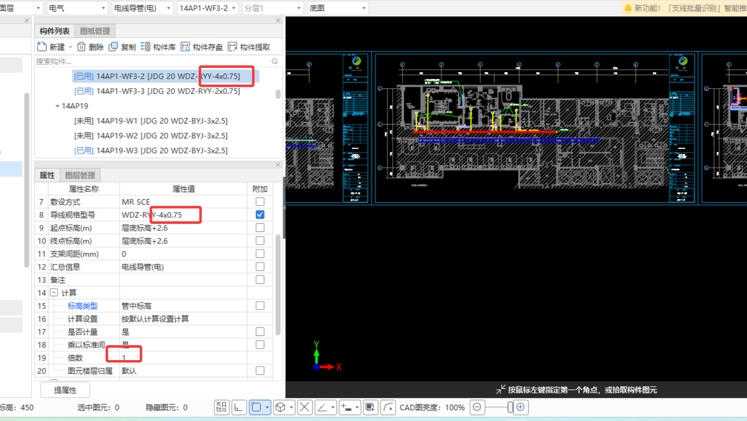This screenshot has height=421, width=747.
Task: Tick the 是否计量 additional checkbox
Action: coord(260,332)
